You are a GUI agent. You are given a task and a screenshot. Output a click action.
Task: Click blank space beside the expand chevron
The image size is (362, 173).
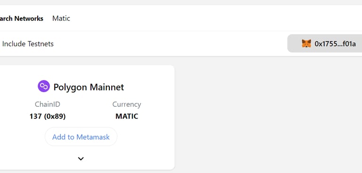[x=120, y=159]
